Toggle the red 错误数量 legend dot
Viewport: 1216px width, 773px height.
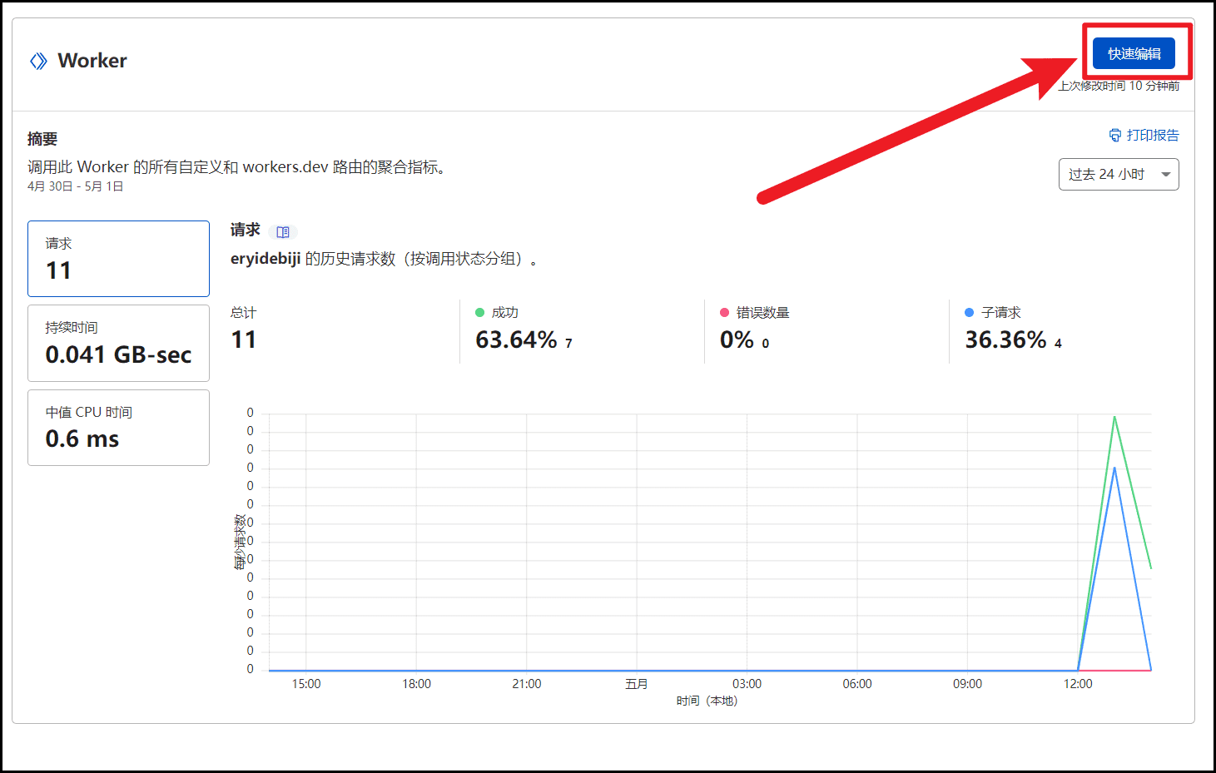pyautogui.click(x=724, y=313)
